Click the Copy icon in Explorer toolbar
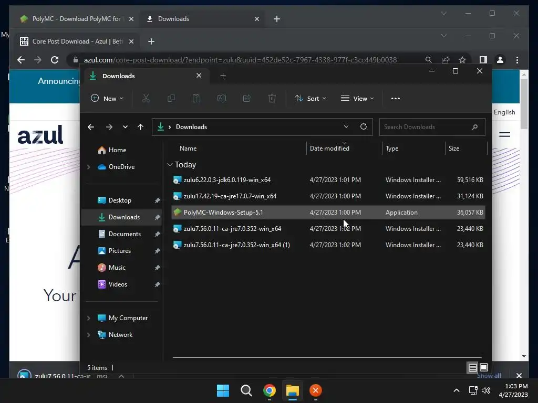 171,98
